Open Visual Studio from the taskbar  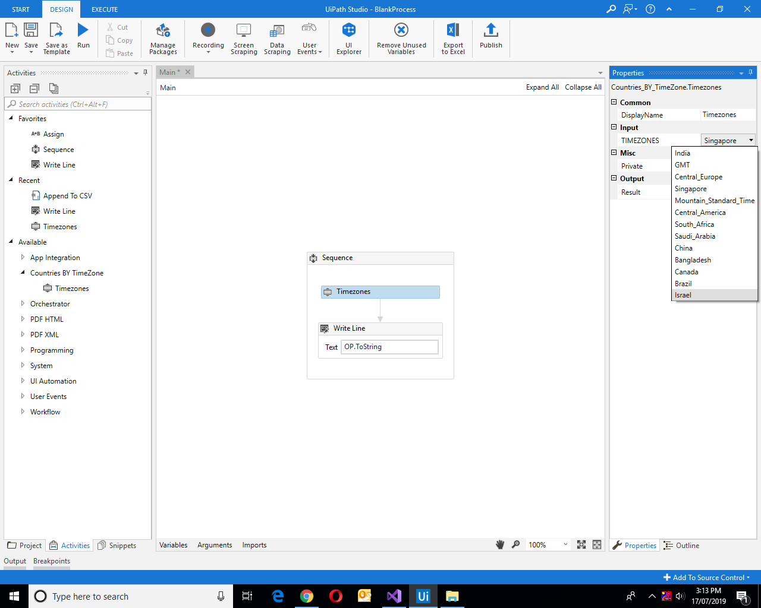click(x=394, y=596)
